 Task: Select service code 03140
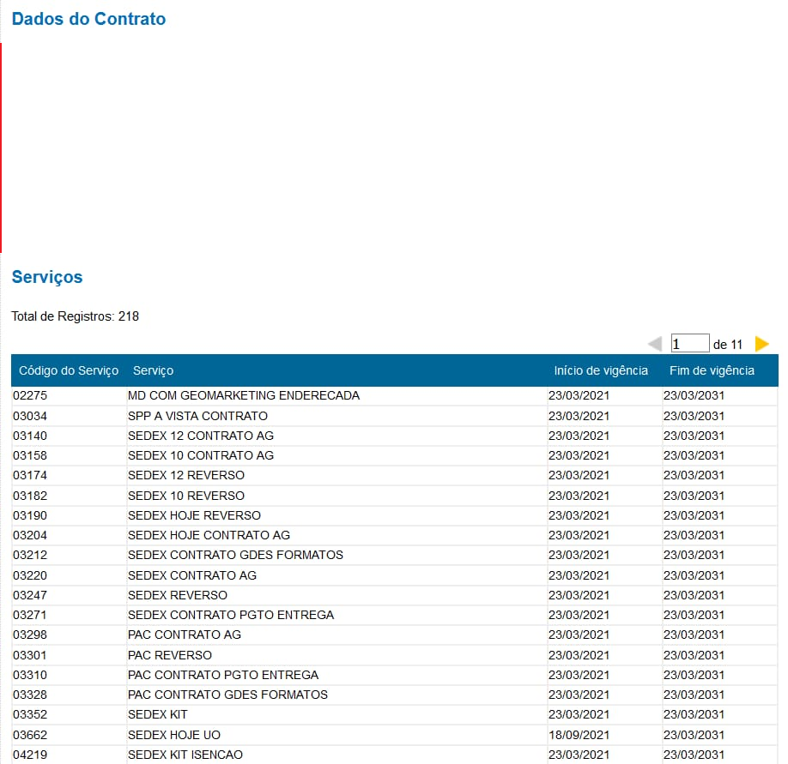click(x=30, y=436)
